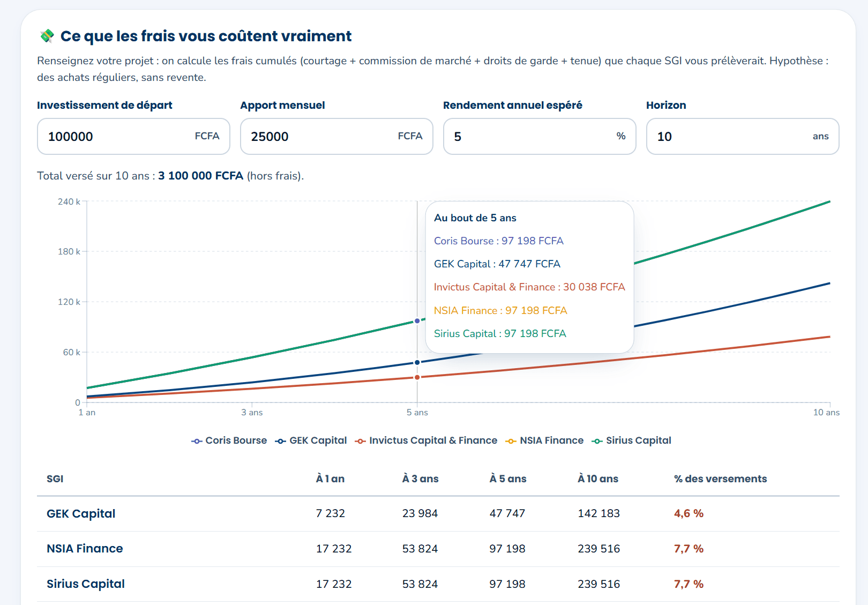
Task: Select GEK Capital's 4,6 % value
Action: click(689, 513)
